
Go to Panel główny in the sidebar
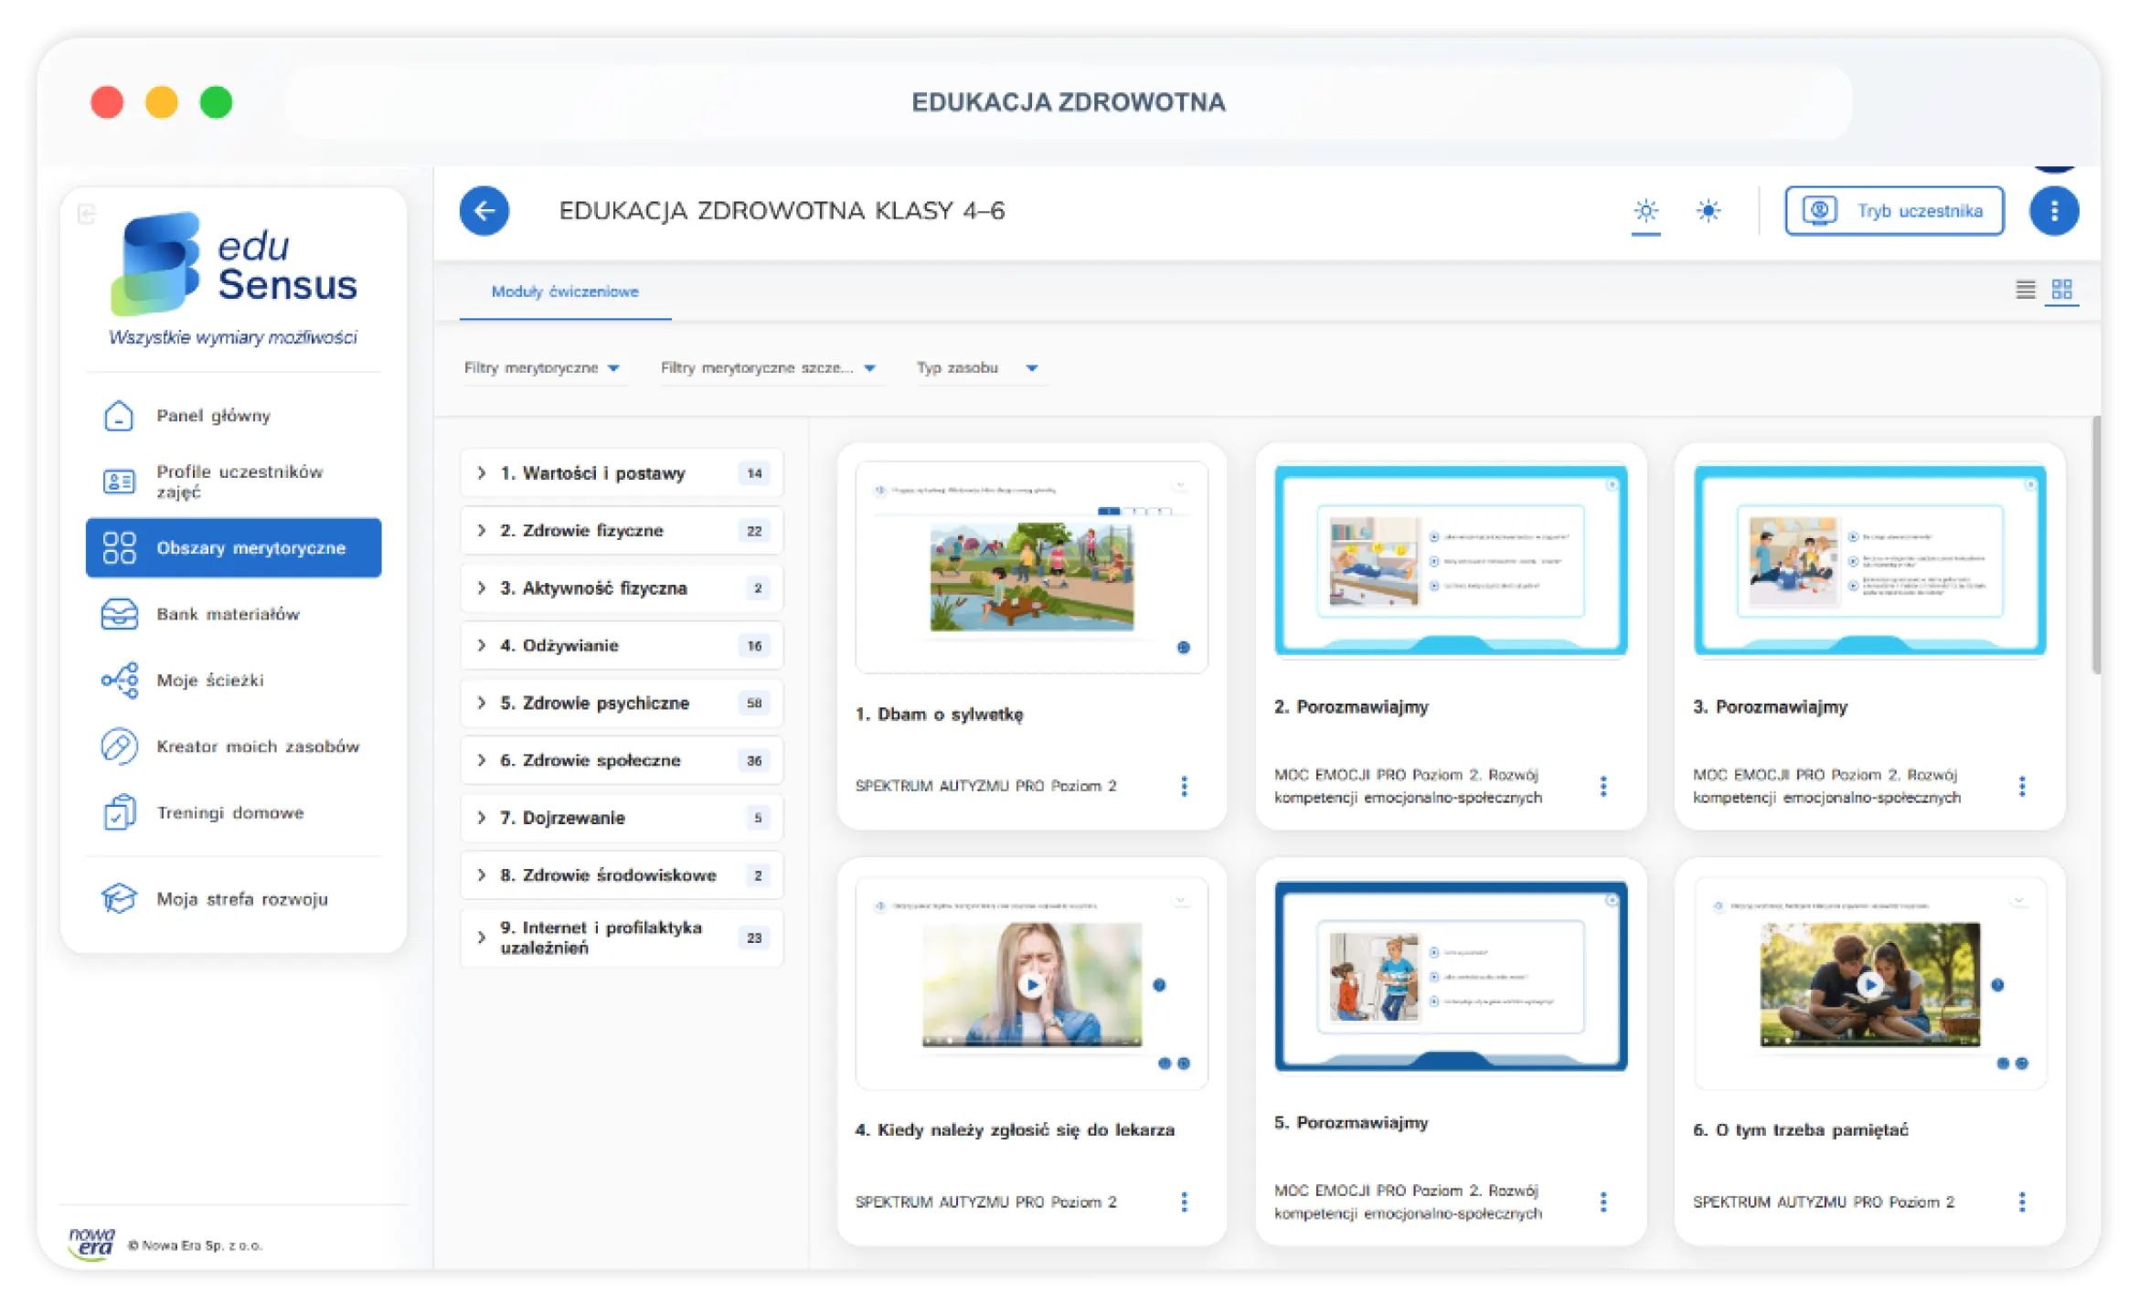click(x=233, y=416)
